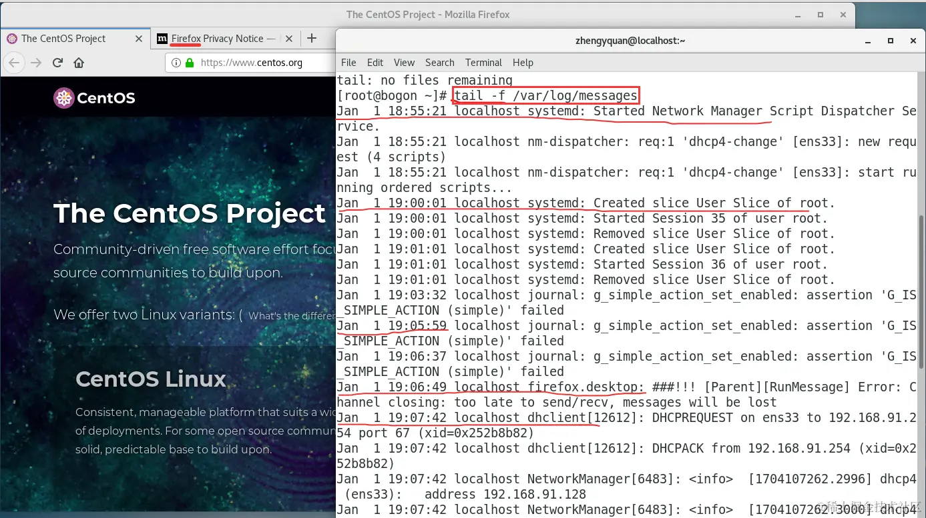Click the "CentOS Linux" heading
This screenshot has width=926, height=518.
[x=151, y=379]
